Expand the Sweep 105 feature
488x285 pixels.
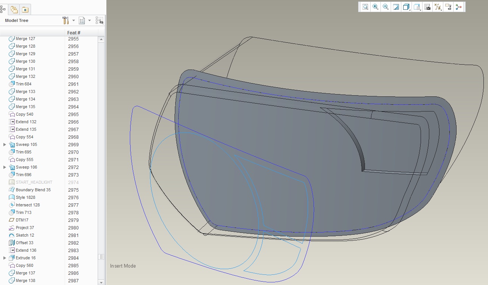pyautogui.click(x=5, y=144)
